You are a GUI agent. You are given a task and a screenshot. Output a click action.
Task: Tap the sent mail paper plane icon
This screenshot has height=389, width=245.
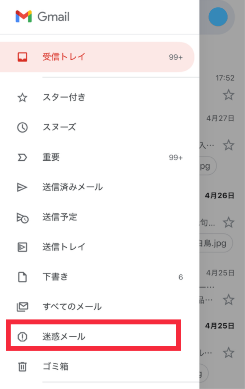click(x=22, y=187)
